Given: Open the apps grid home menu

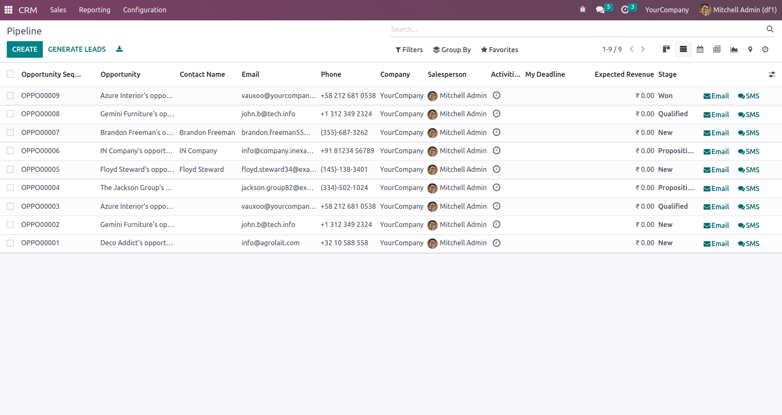Looking at the screenshot, I should (x=8, y=10).
